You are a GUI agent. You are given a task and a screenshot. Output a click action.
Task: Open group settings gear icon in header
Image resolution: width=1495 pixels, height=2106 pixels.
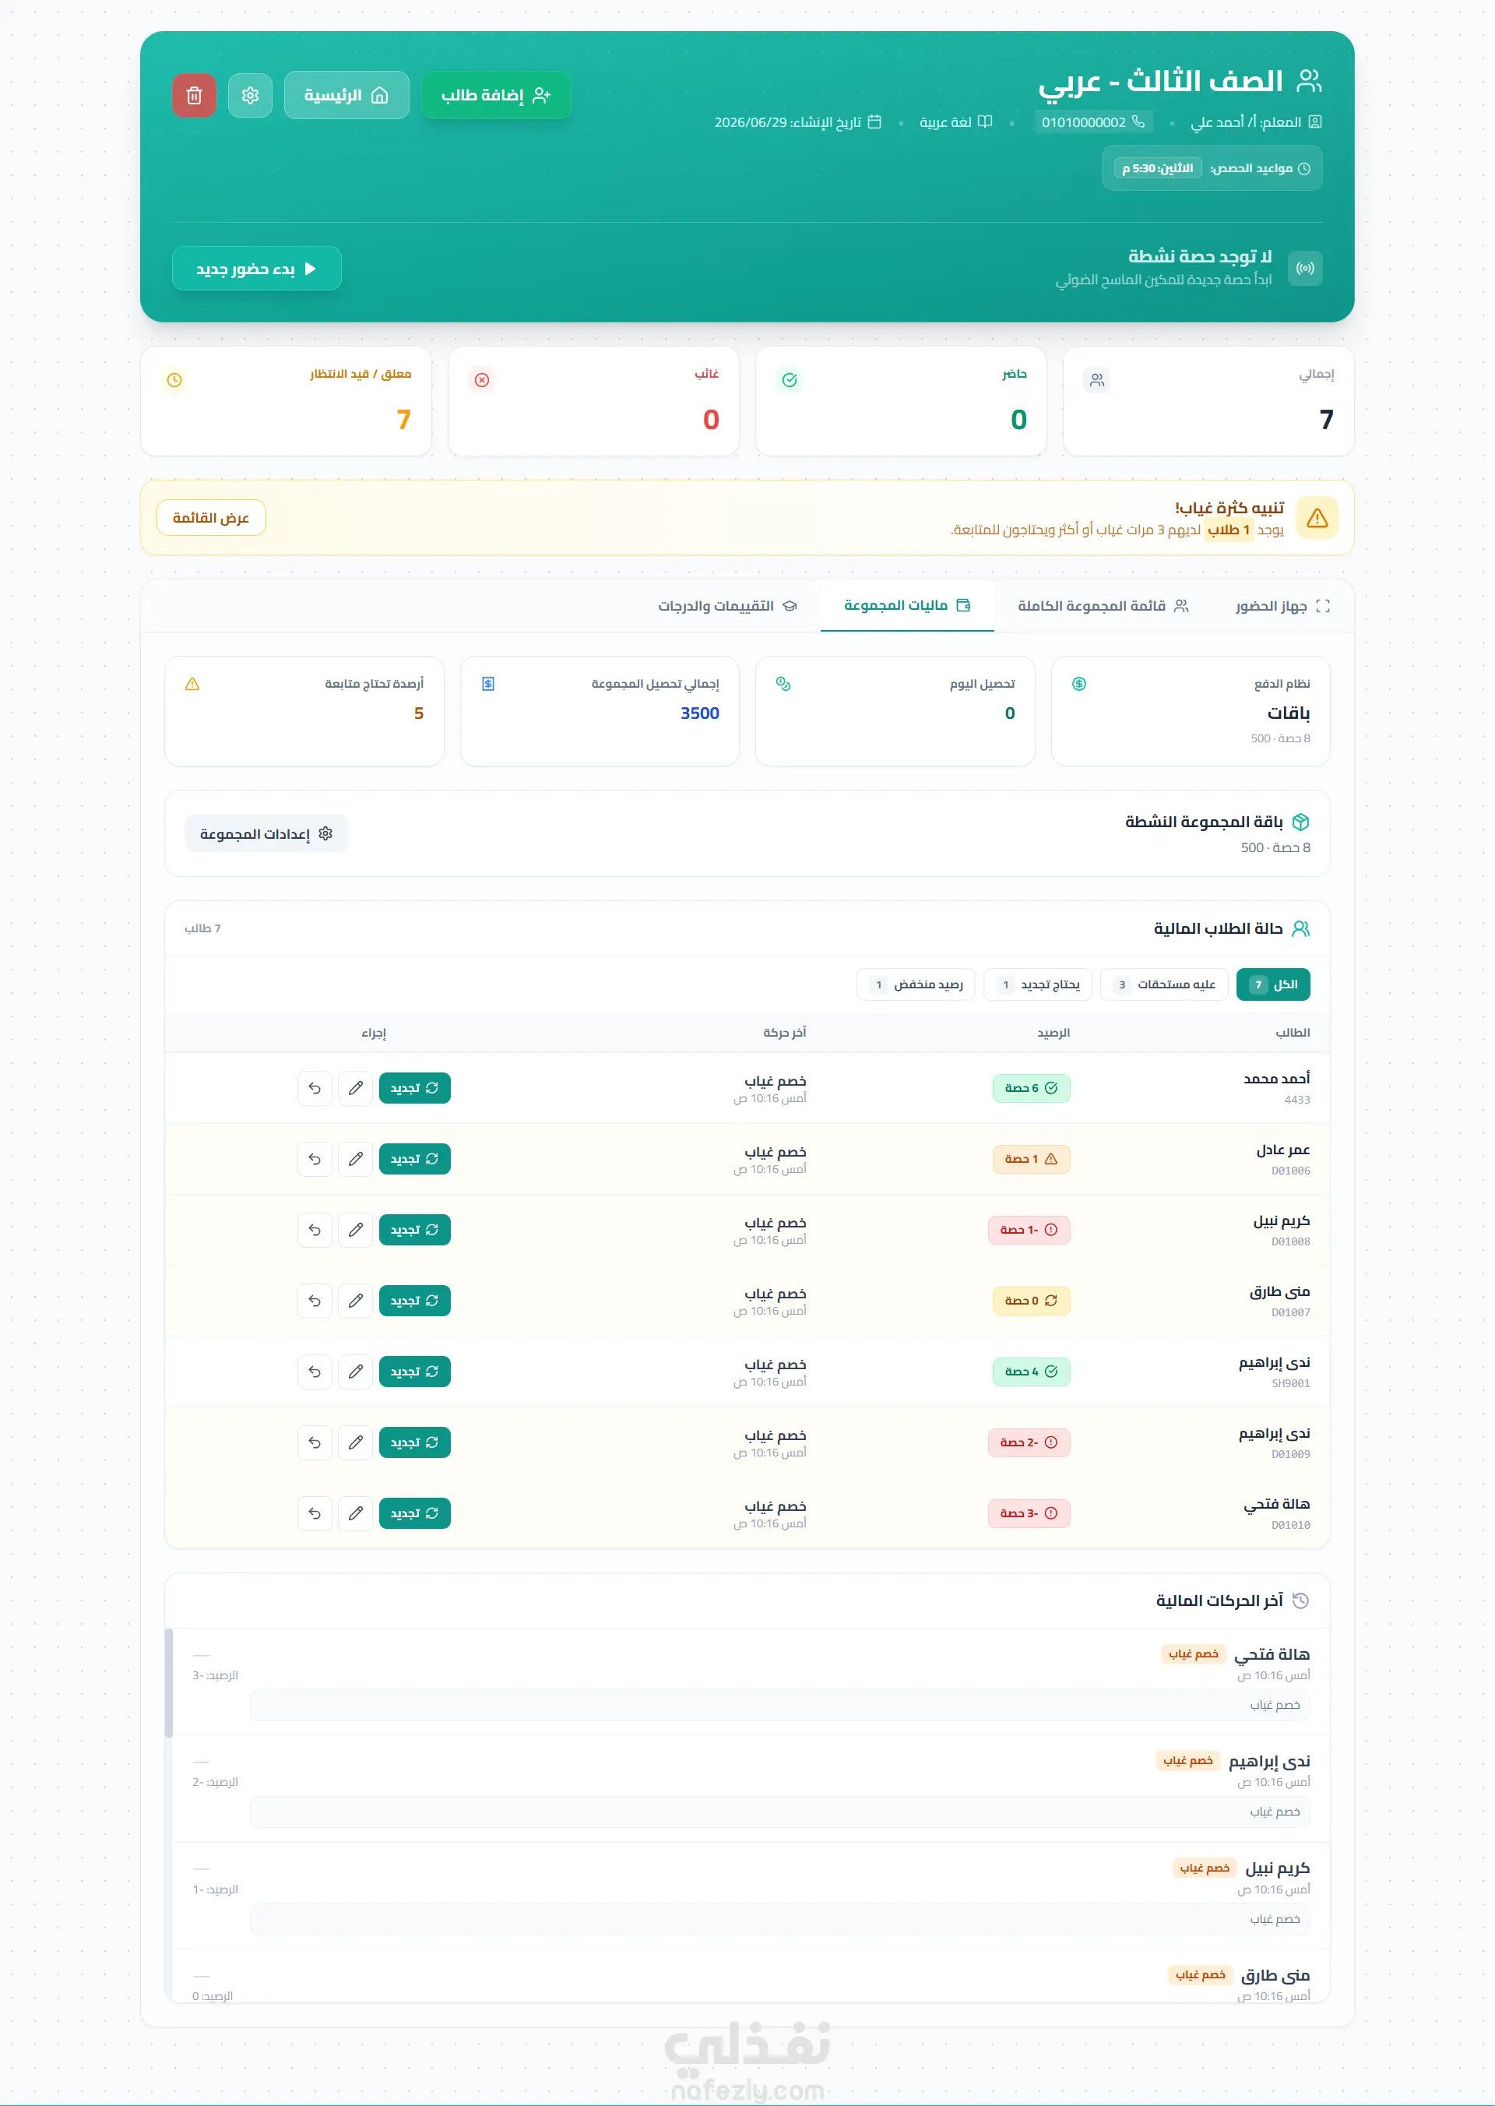click(x=251, y=96)
